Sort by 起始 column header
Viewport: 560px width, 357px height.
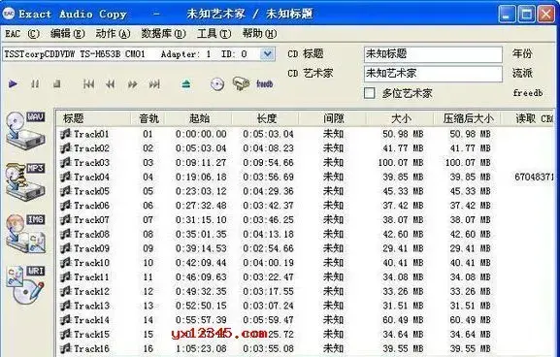[199, 118]
